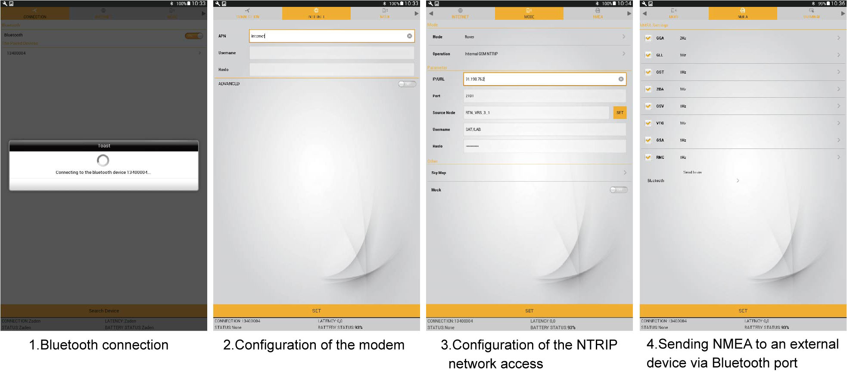
Task: Expand the VTG rate chevron
Action: 839,123
